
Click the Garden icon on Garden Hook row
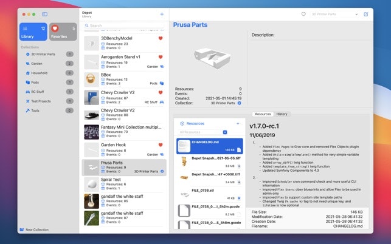click(162, 155)
